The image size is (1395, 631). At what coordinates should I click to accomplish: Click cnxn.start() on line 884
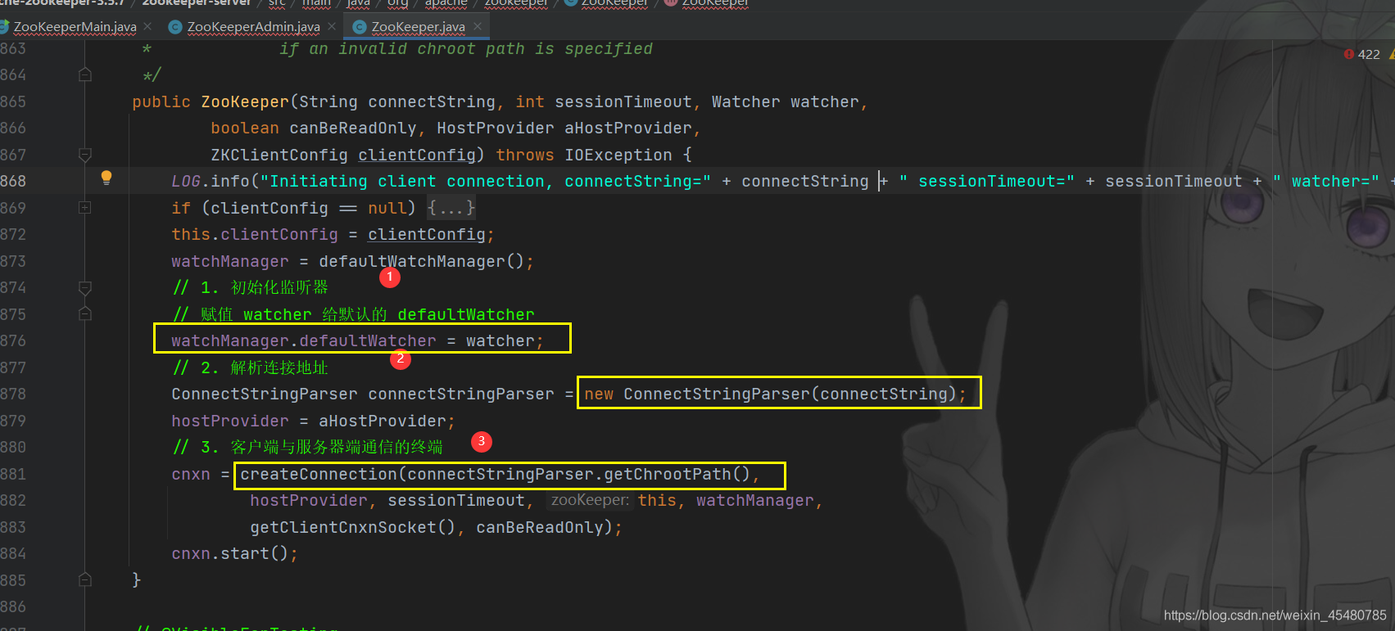230,553
